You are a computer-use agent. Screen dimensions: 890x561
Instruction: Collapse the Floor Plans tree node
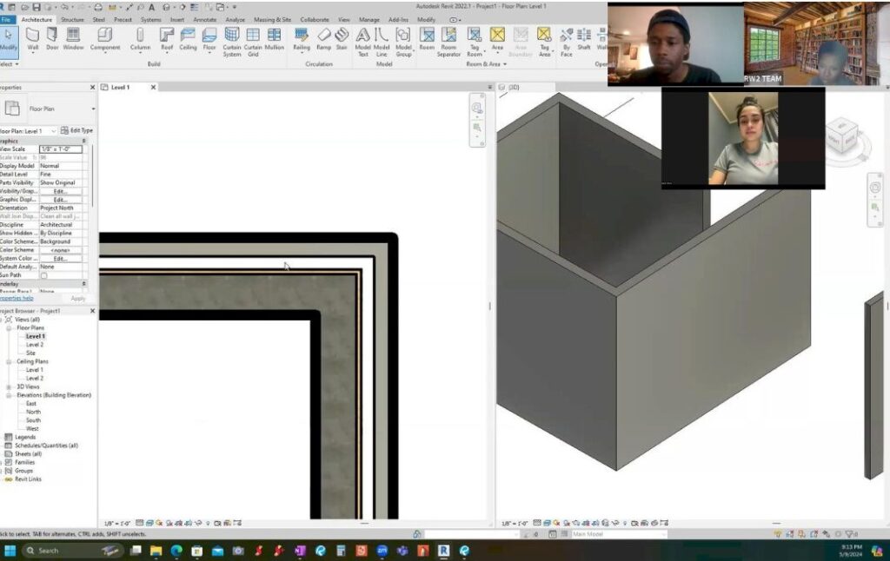[x=9, y=328]
